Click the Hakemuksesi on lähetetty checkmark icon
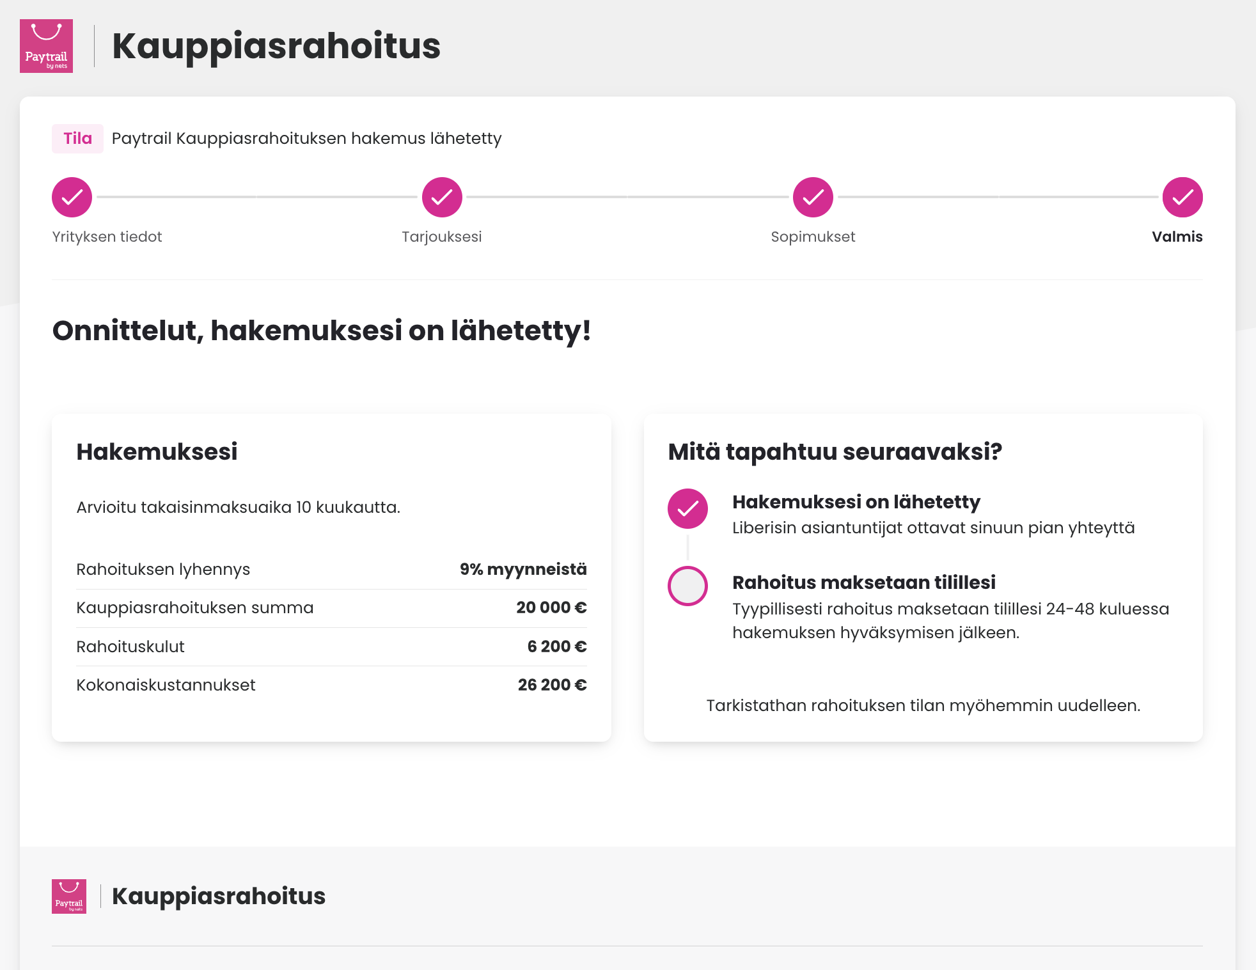The height and width of the screenshot is (970, 1256). pos(687,509)
